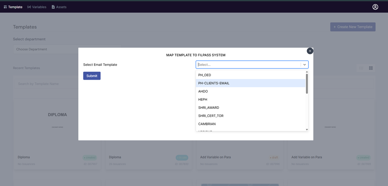Choose SHRI_AWARD option
The image size is (388, 186).
(251, 108)
